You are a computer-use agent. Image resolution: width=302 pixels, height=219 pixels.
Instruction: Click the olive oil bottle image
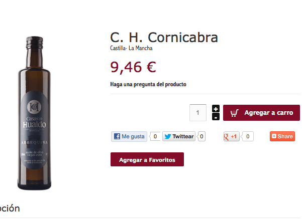(34, 113)
